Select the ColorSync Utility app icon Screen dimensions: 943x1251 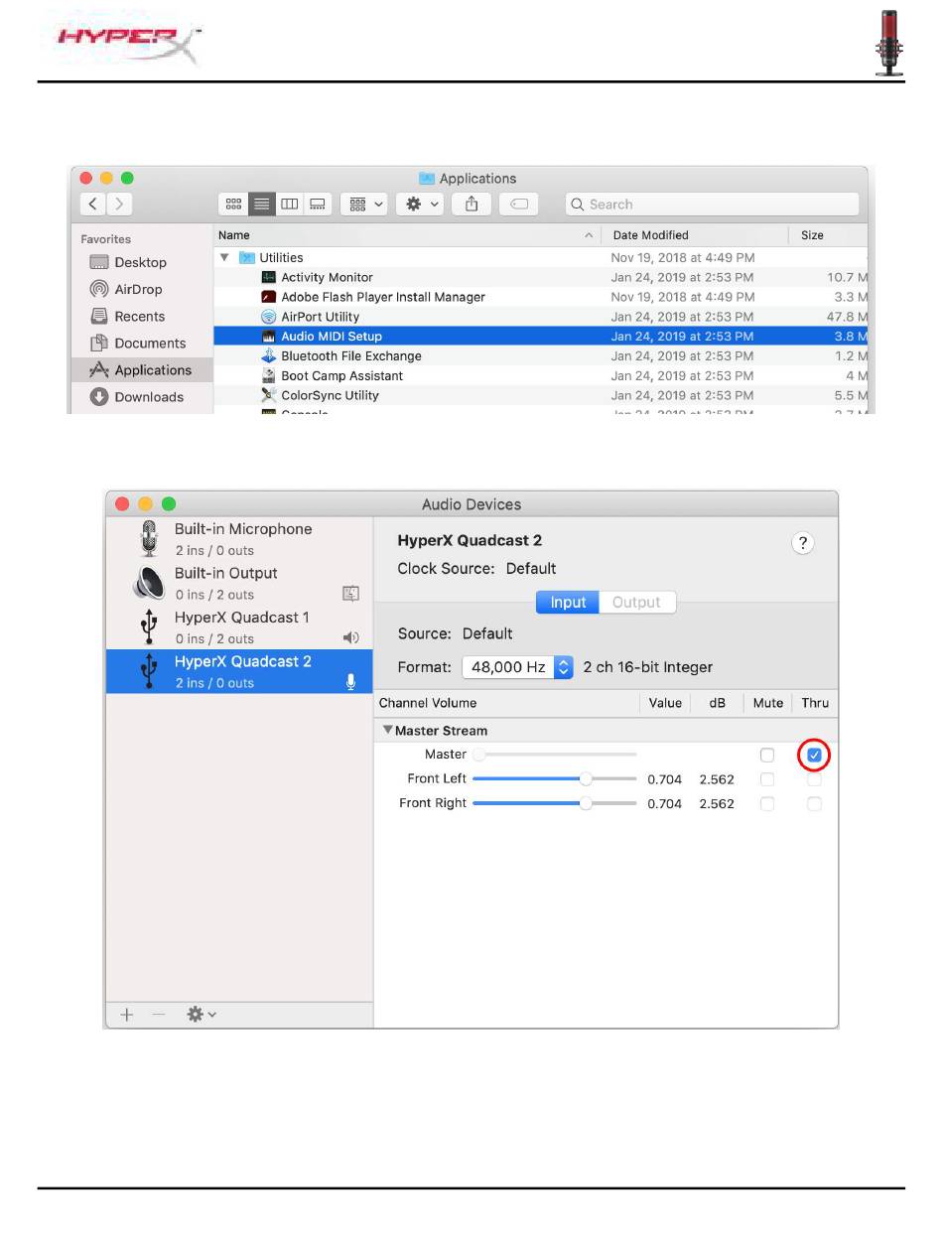click(x=268, y=395)
